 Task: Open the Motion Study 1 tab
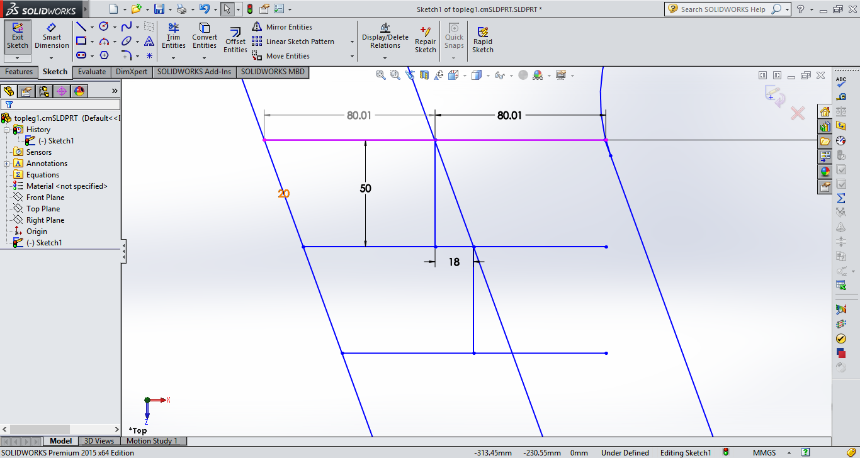point(152,441)
